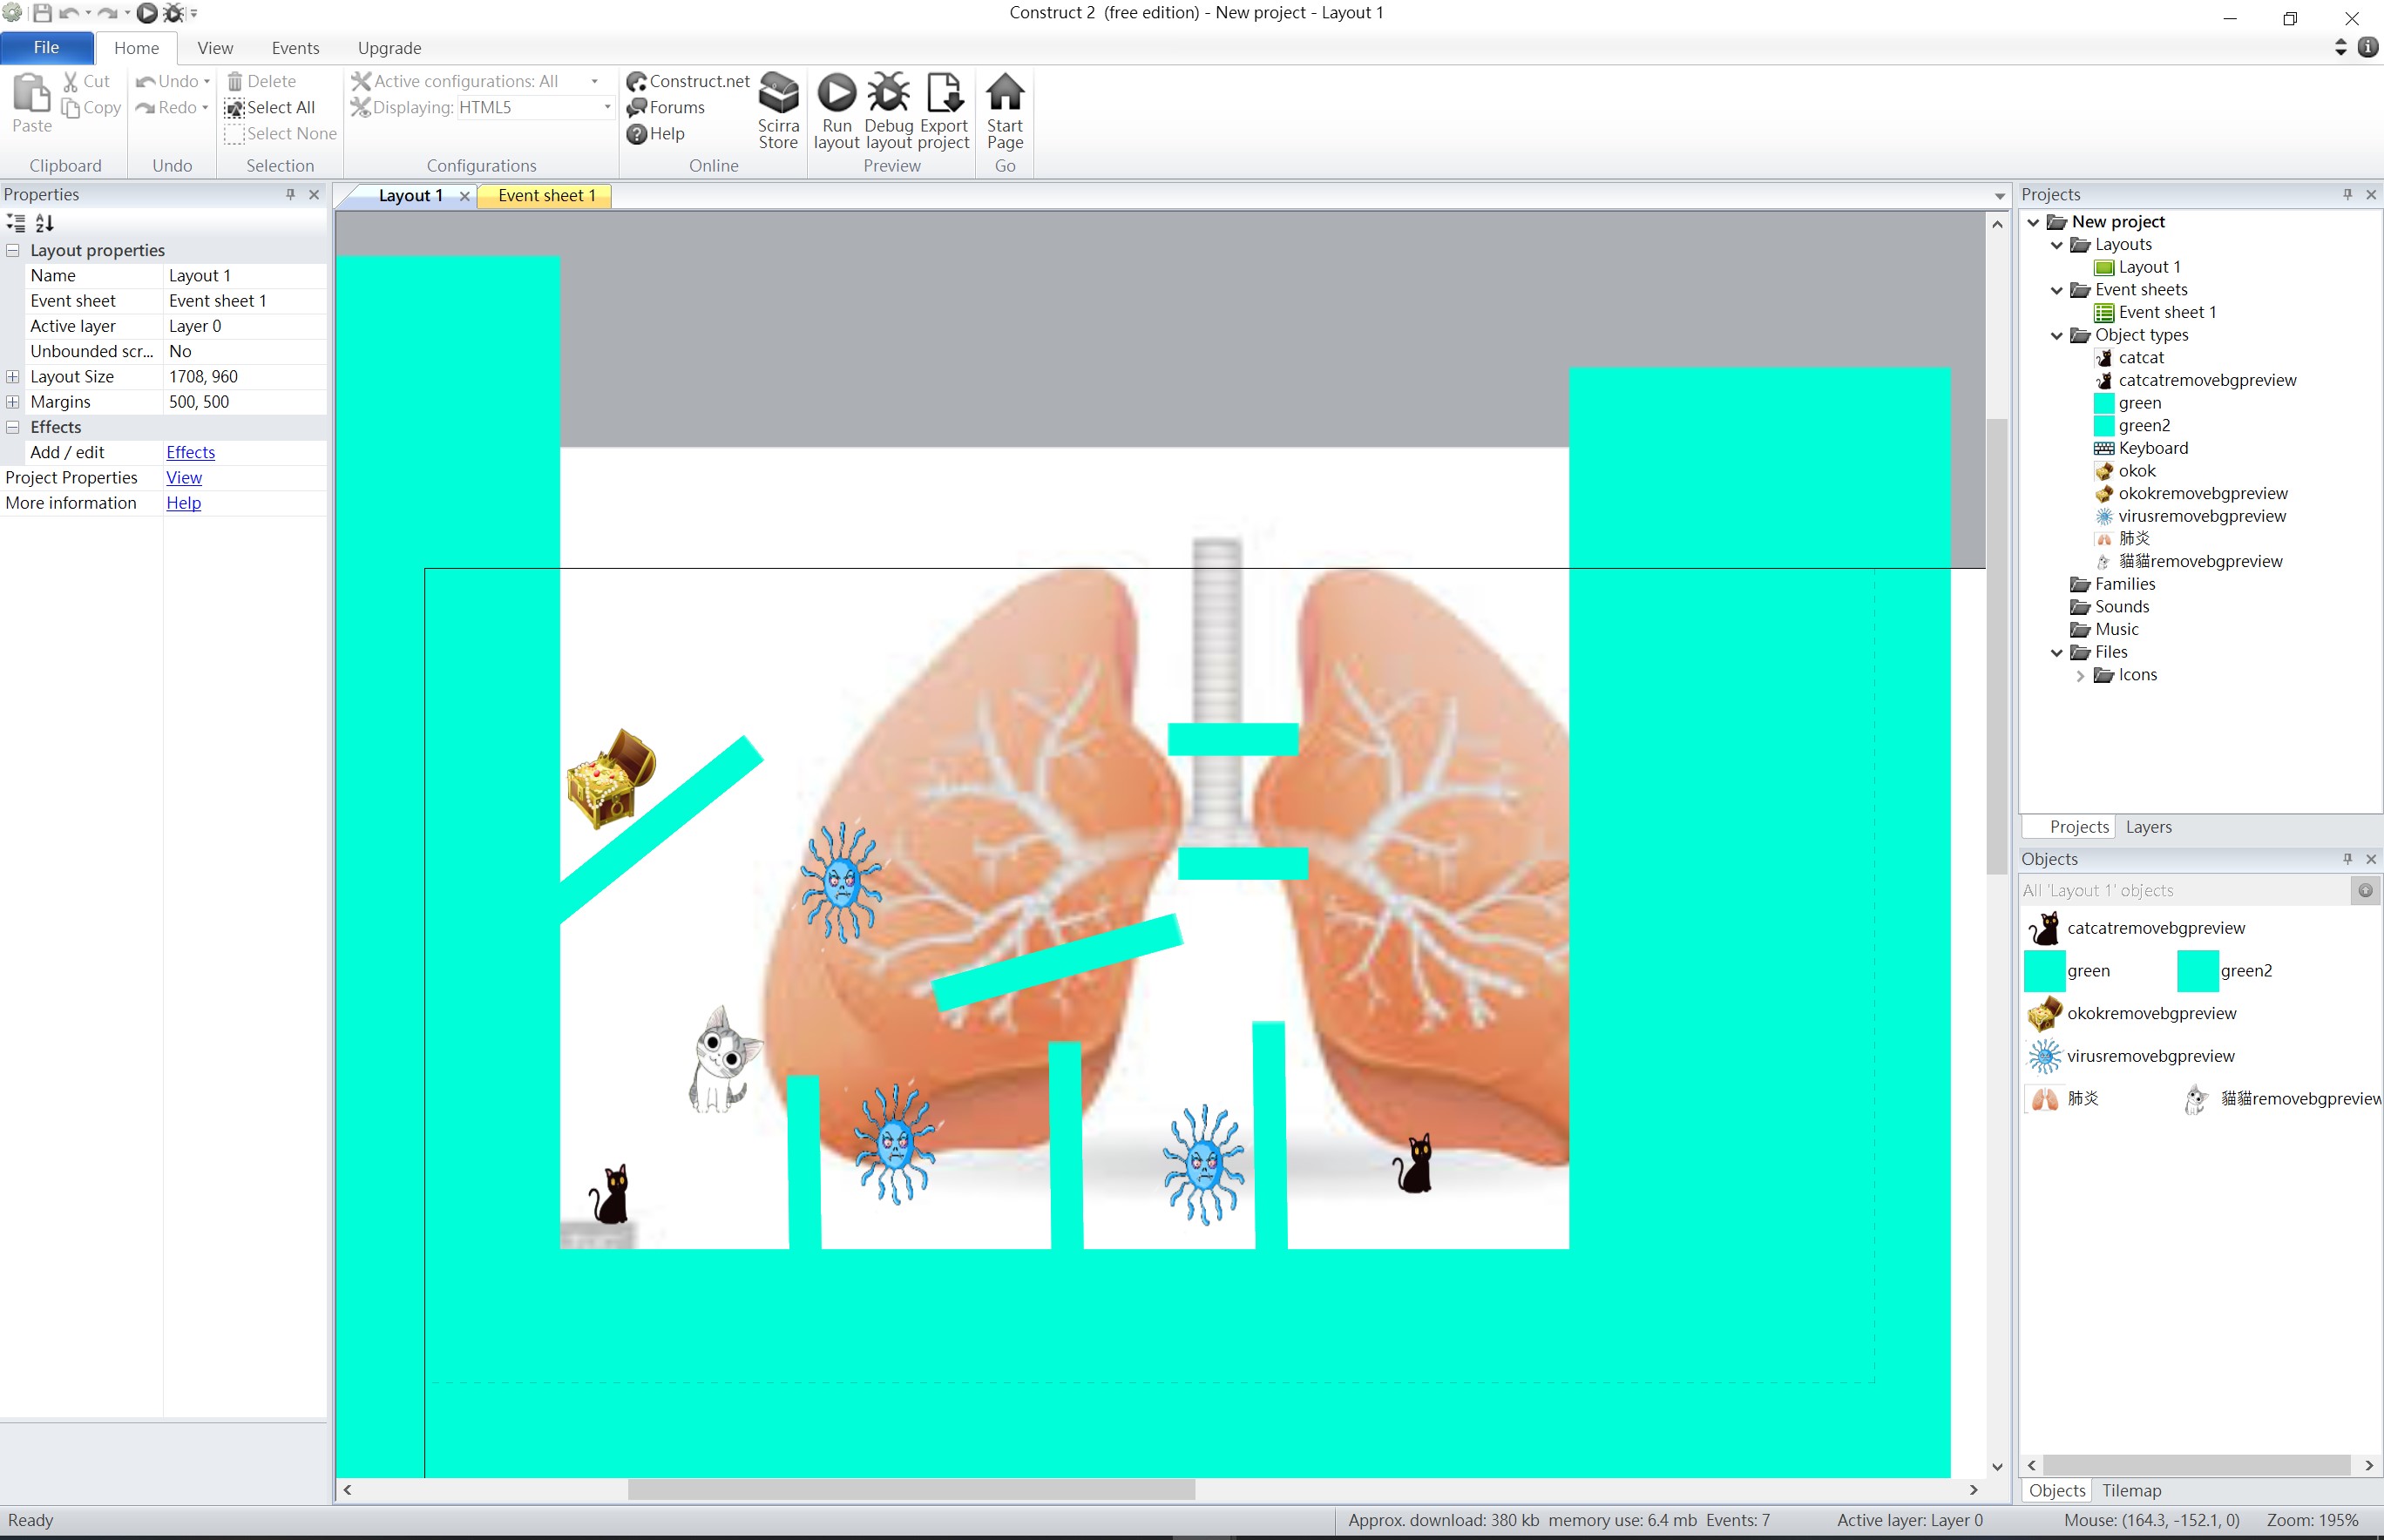
Task: Click the Select All ribbon icon
Action: tap(234, 108)
